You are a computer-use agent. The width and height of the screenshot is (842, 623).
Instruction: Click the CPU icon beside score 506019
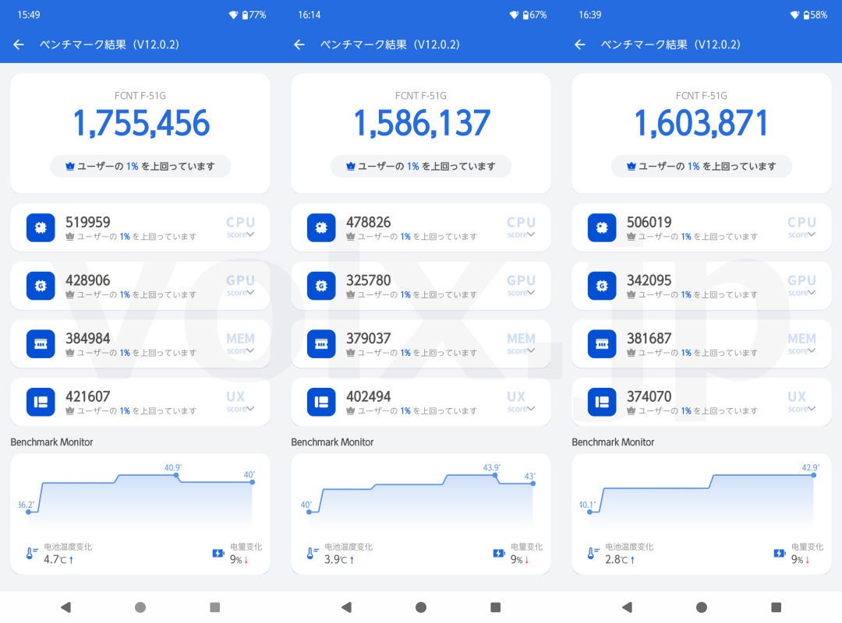coord(602,227)
